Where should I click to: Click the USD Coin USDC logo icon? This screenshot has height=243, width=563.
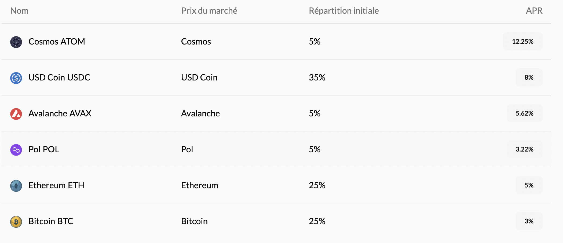[x=16, y=78]
